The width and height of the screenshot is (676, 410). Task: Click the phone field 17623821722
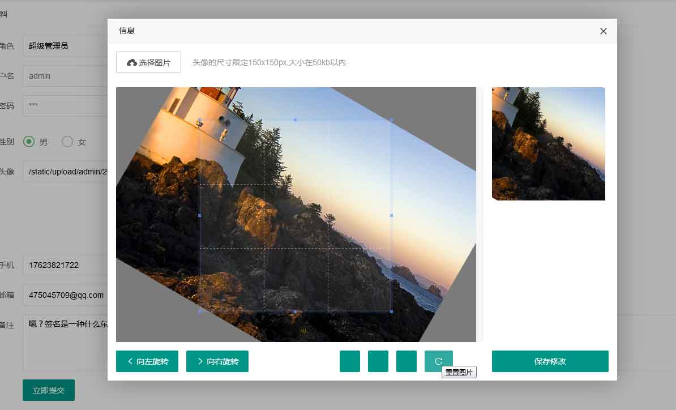[65, 265]
